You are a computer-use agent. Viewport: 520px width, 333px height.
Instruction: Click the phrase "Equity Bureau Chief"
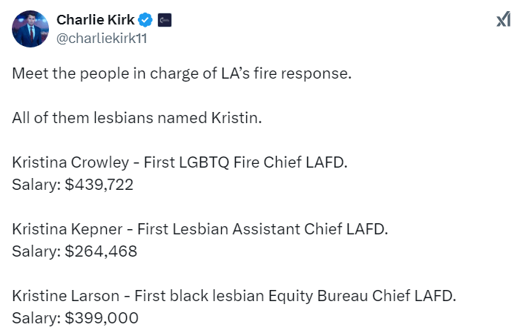tap(358, 296)
